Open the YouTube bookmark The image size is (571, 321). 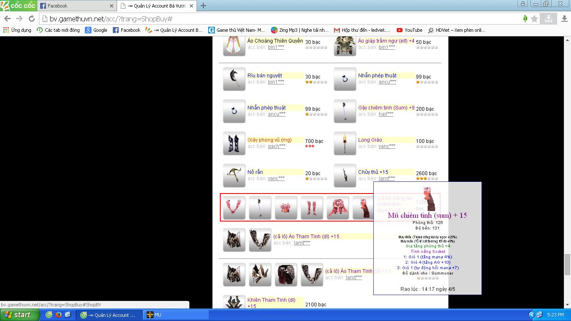[409, 30]
